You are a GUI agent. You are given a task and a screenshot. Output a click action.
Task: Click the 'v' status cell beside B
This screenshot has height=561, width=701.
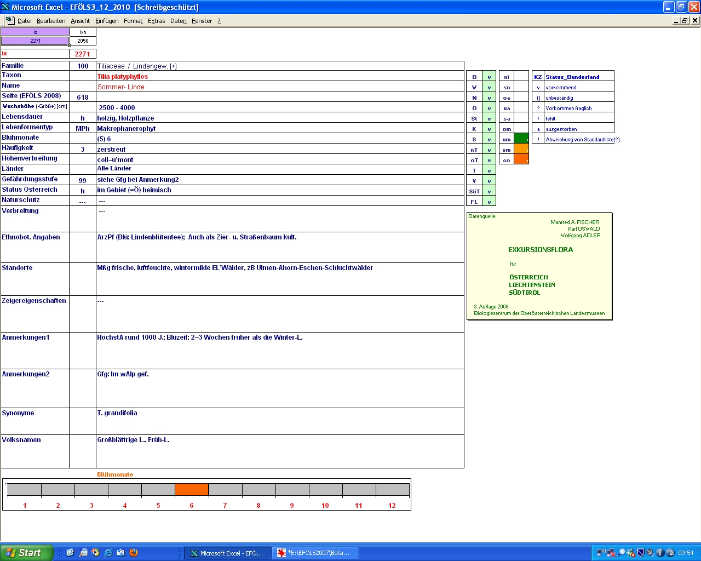(x=489, y=77)
